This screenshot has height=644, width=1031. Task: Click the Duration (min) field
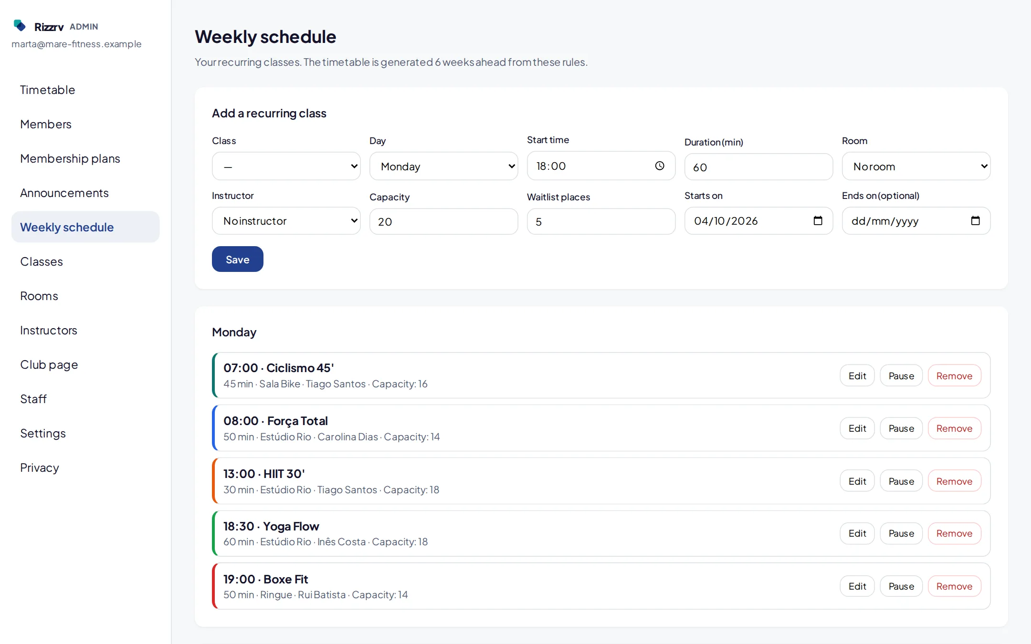758,167
